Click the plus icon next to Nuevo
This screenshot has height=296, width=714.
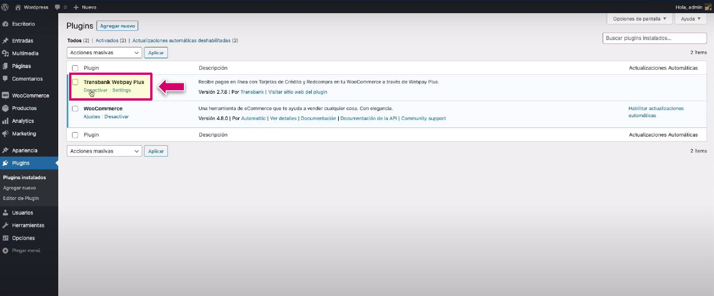[x=76, y=7]
